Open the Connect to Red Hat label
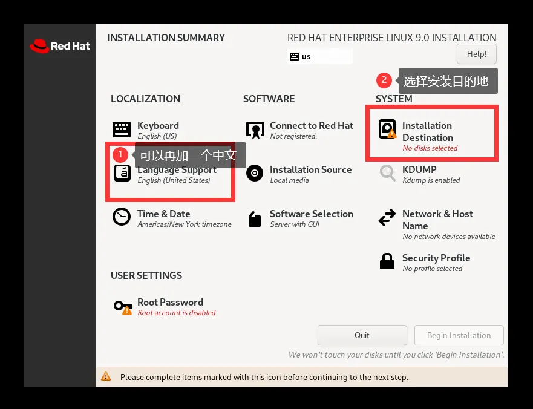Image resolution: width=533 pixels, height=409 pixels. 312,125
